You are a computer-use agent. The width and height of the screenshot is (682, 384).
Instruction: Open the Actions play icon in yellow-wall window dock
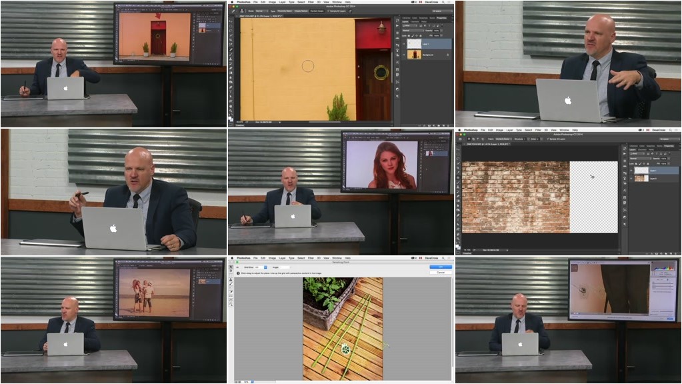[x=397, y=25]
